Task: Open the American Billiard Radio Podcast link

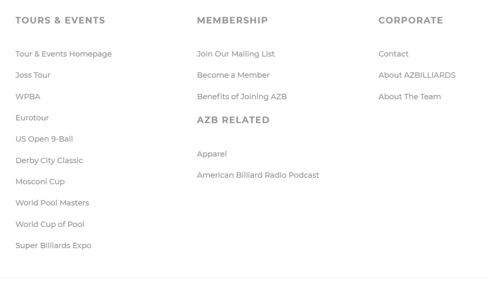Action: [x=258, y=175]
